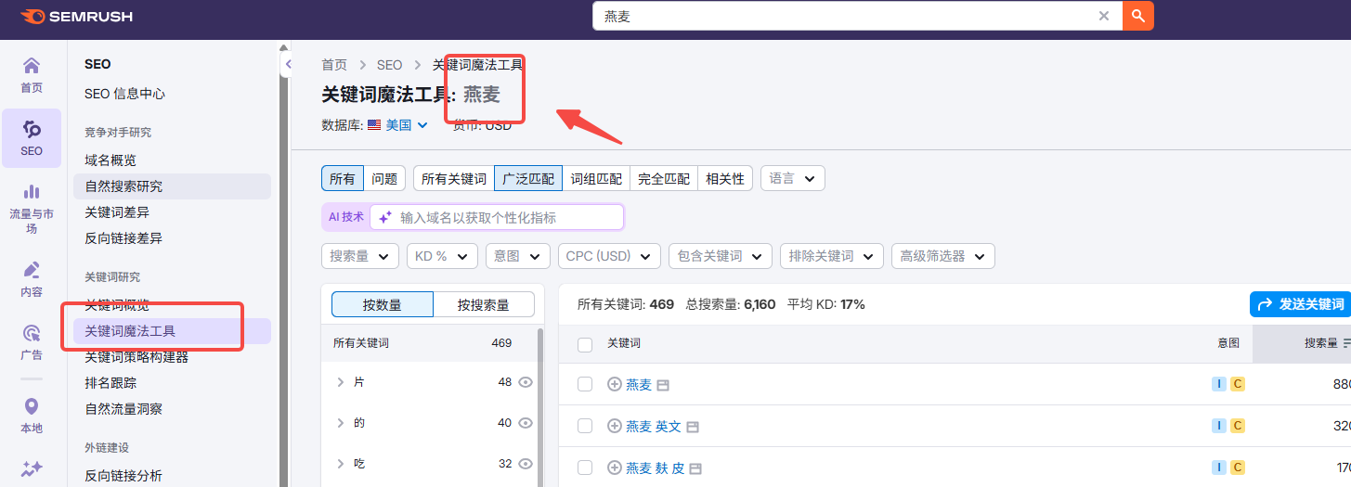Check the box for keyword 燕麦 麸 皮
This screenshot has width=1351, height=487.
click(x=585, y=468)
